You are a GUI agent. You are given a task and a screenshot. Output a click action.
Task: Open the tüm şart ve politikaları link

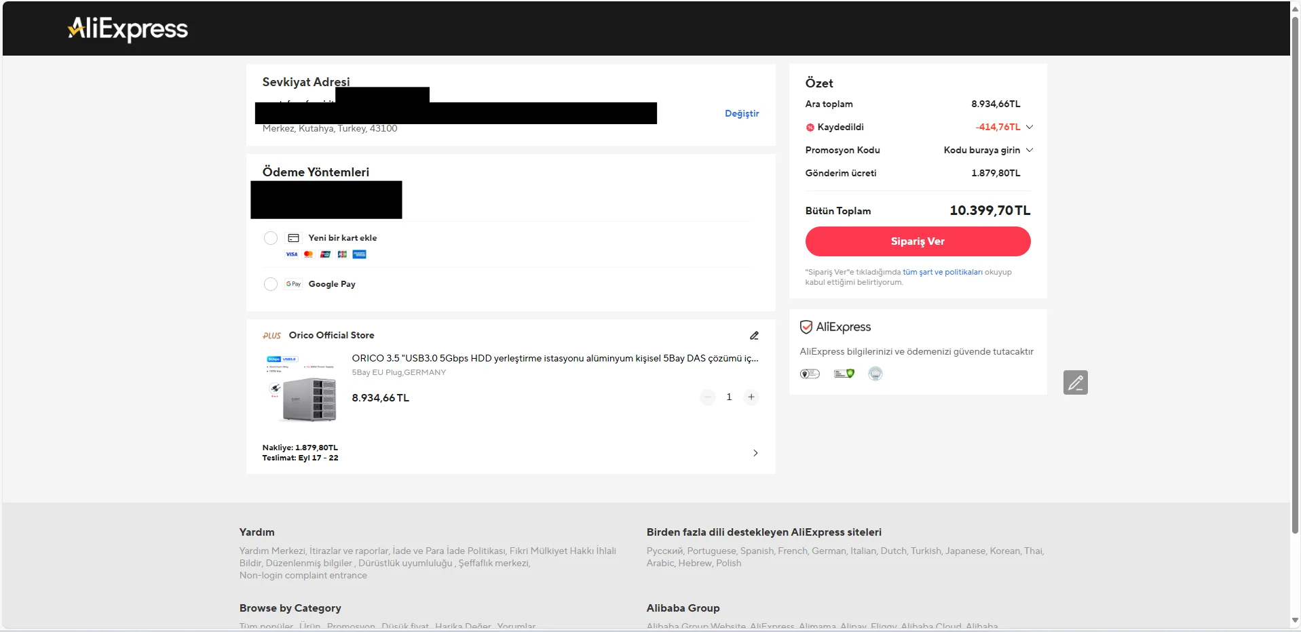tap(943, 273)
